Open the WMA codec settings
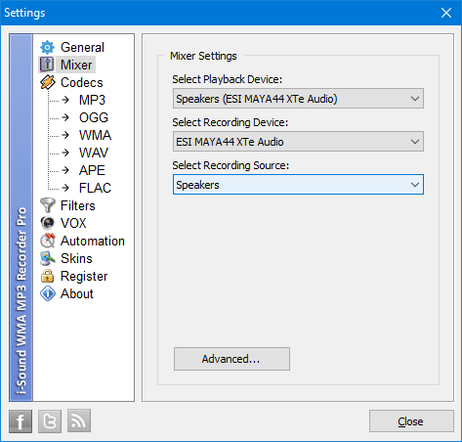462x442 pixels. pyautogui.click(x=96, y=135)
